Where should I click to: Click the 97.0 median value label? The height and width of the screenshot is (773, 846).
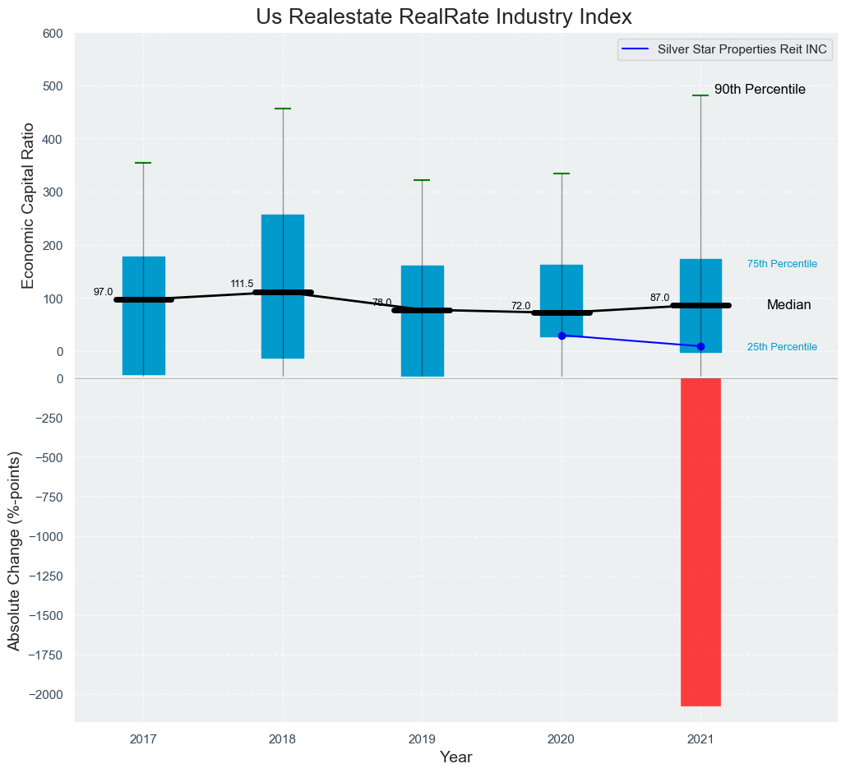pyautogui.click(x=103, y=292)
